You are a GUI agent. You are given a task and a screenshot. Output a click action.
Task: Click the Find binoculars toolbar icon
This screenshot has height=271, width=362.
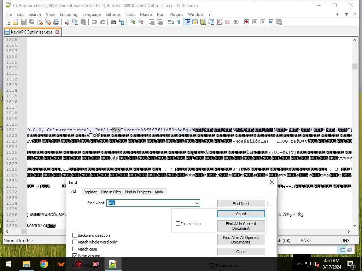tap(113, 22)
